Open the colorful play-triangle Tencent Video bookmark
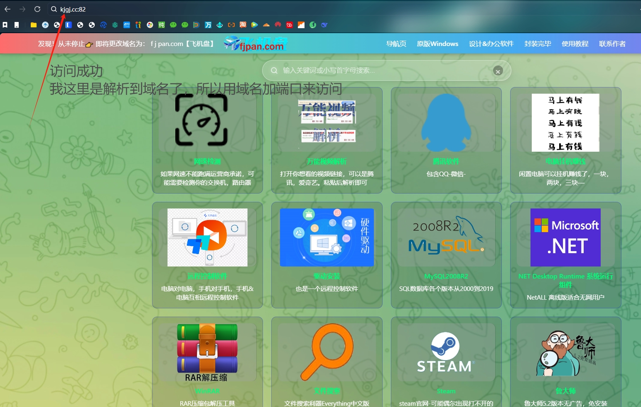 (255, 25)
